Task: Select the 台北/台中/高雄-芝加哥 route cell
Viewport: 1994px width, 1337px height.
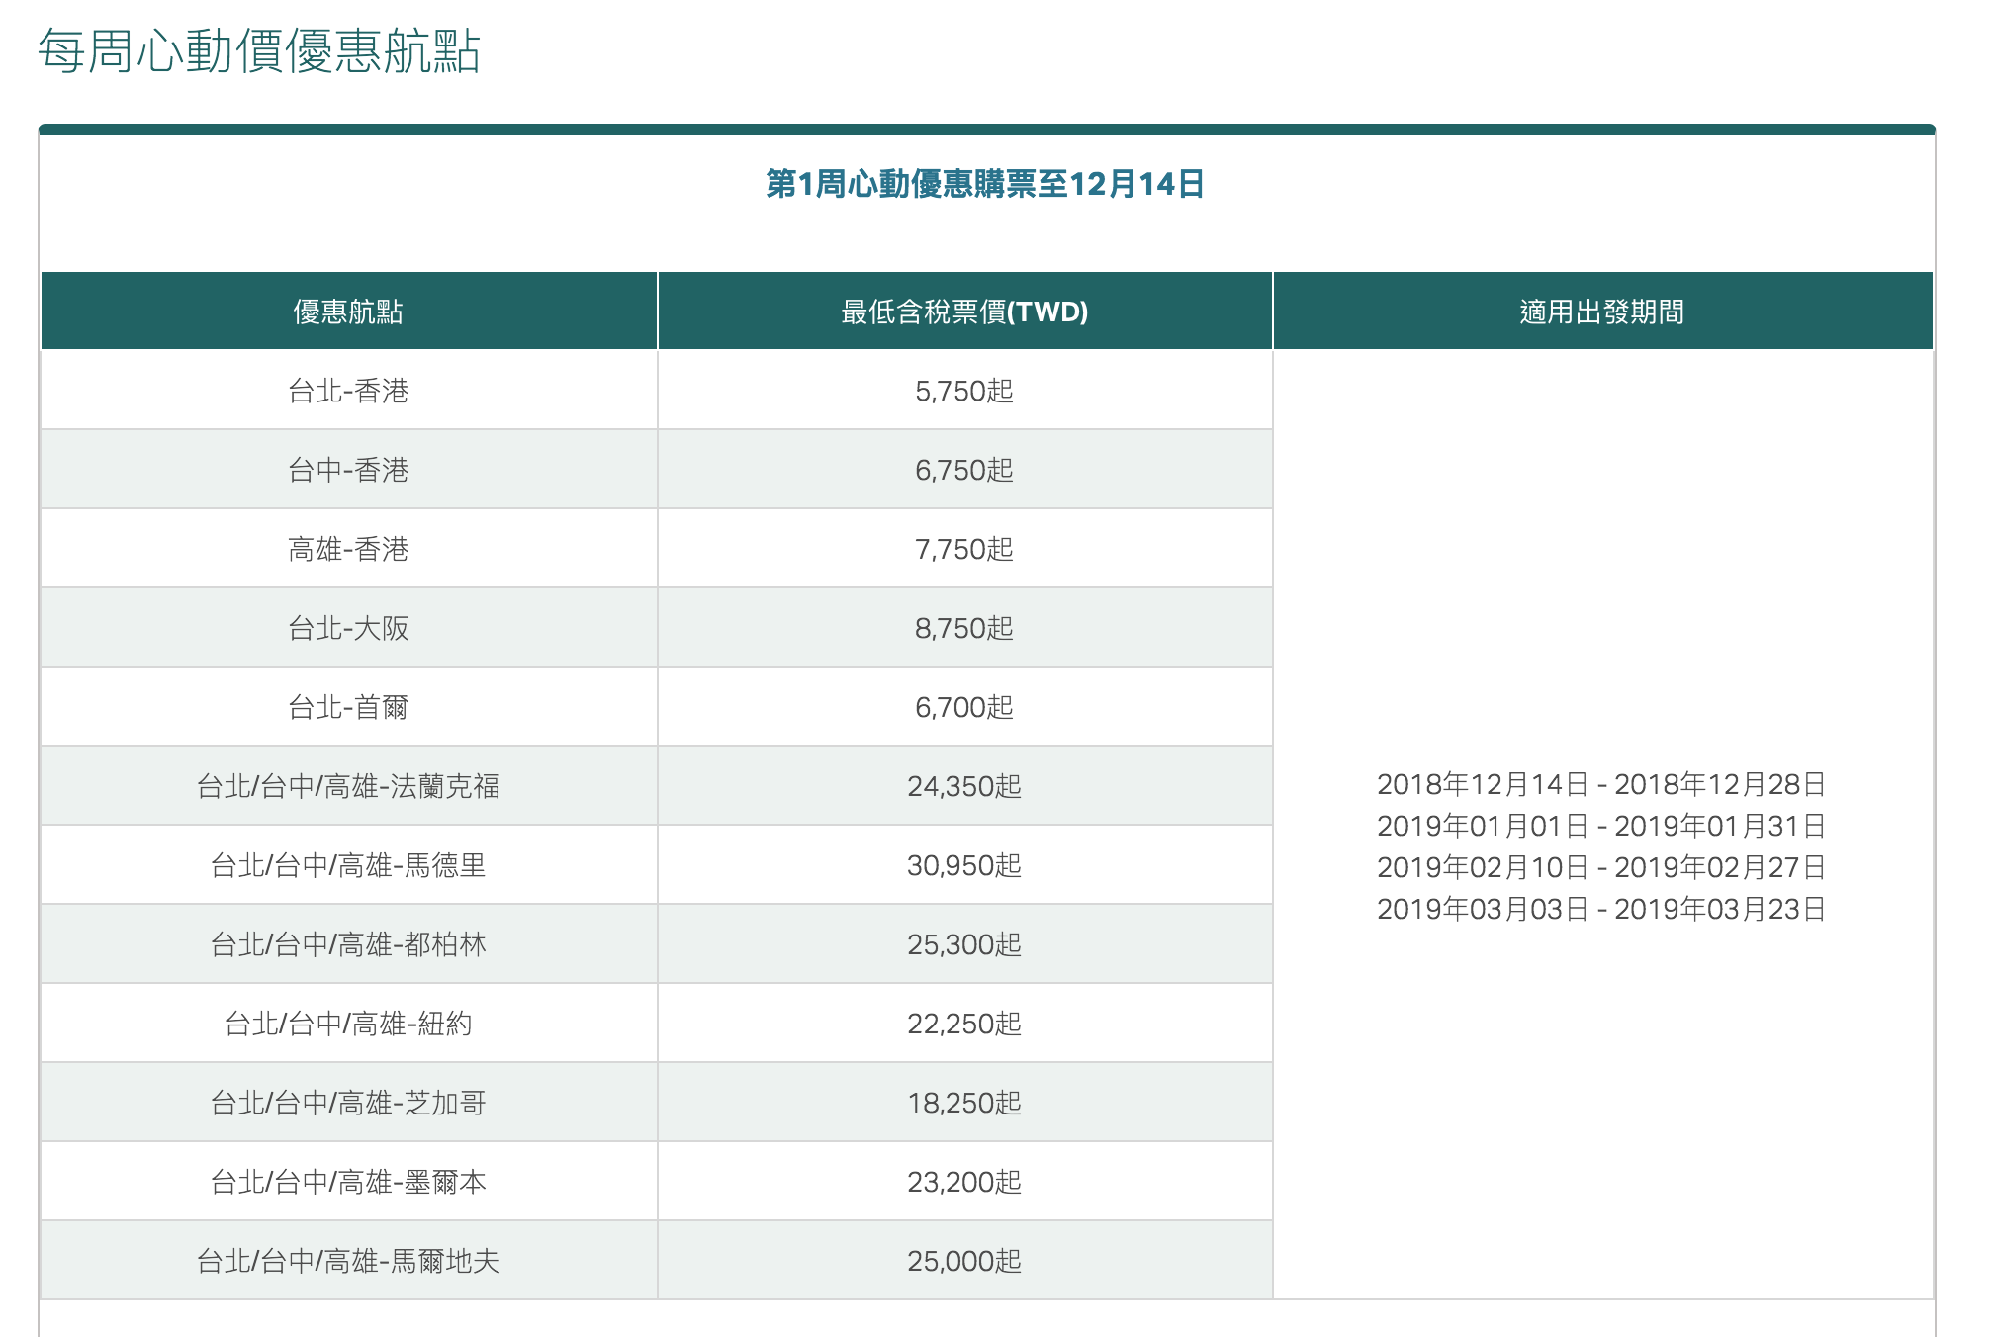Action: point(348,1103)
